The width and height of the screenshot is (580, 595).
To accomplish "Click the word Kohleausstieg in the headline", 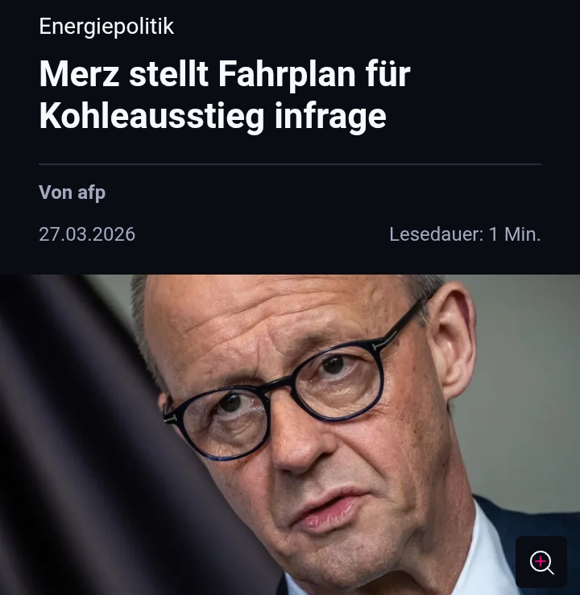I will (151, 116).
